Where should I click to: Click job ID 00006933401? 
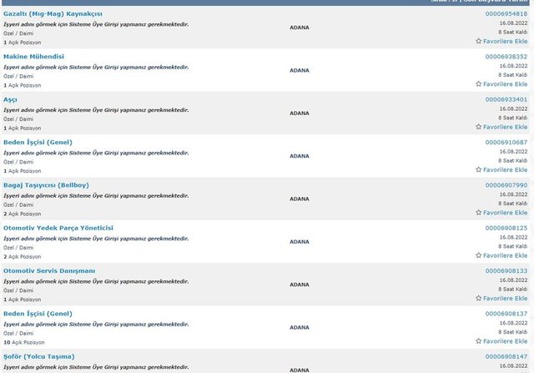[x=506, y=99]
